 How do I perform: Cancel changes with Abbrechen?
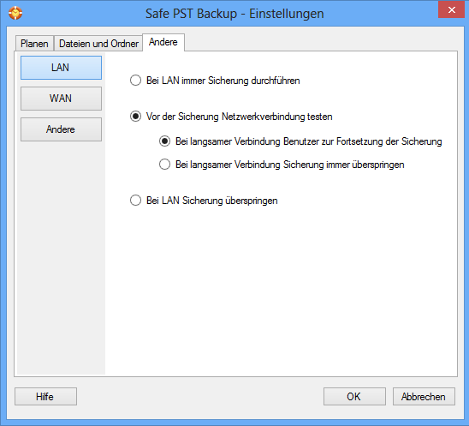424,396
